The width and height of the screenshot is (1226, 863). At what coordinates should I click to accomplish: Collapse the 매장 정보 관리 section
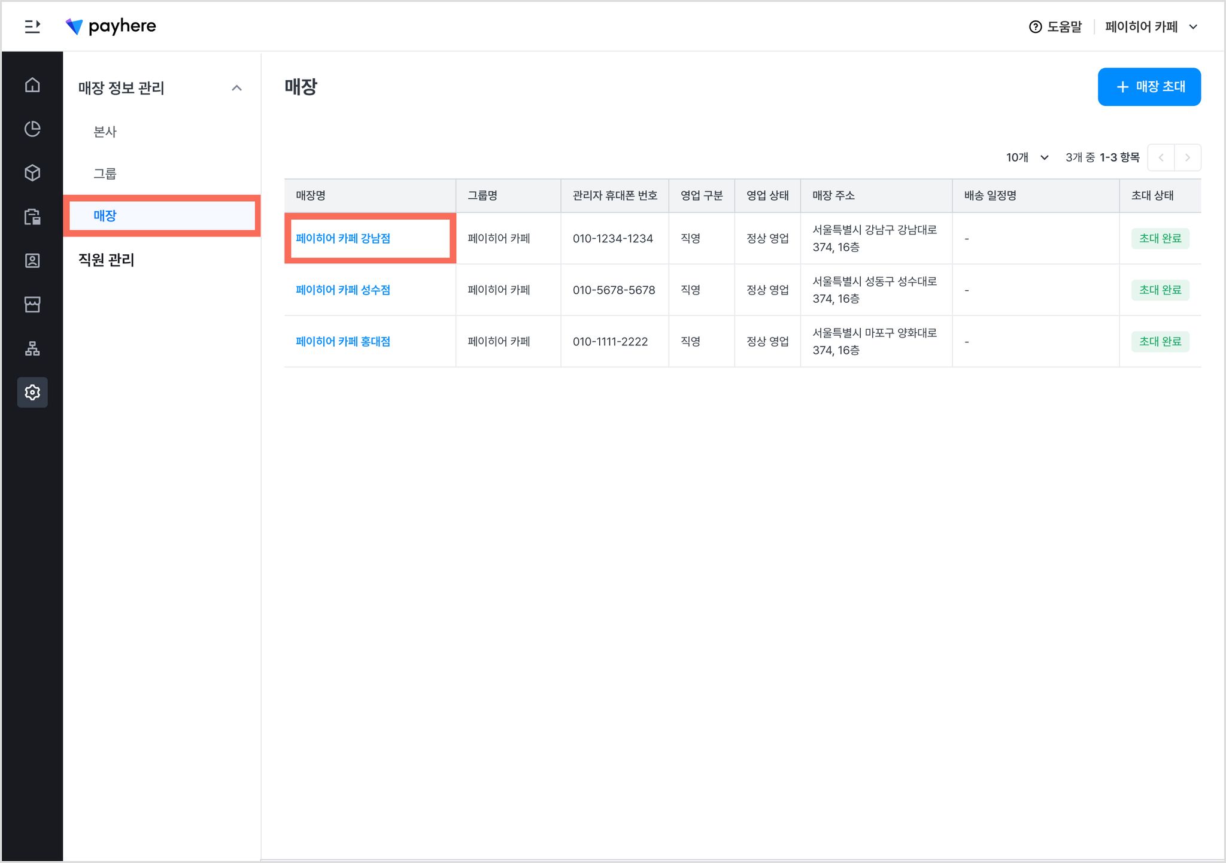[236, 88]
